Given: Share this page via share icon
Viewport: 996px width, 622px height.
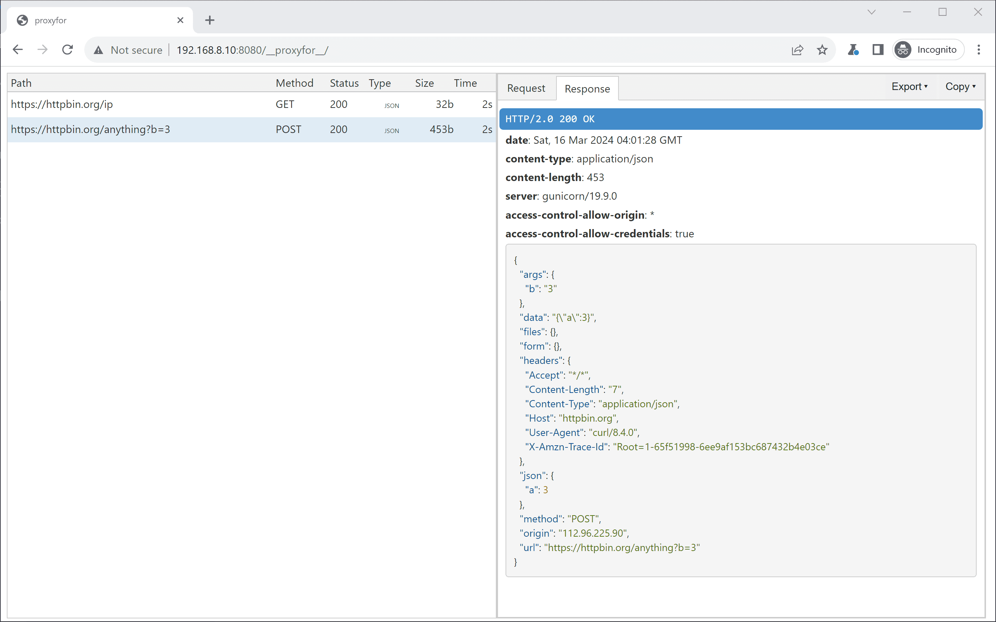Looking at the screenshot, I should (797, 50).
